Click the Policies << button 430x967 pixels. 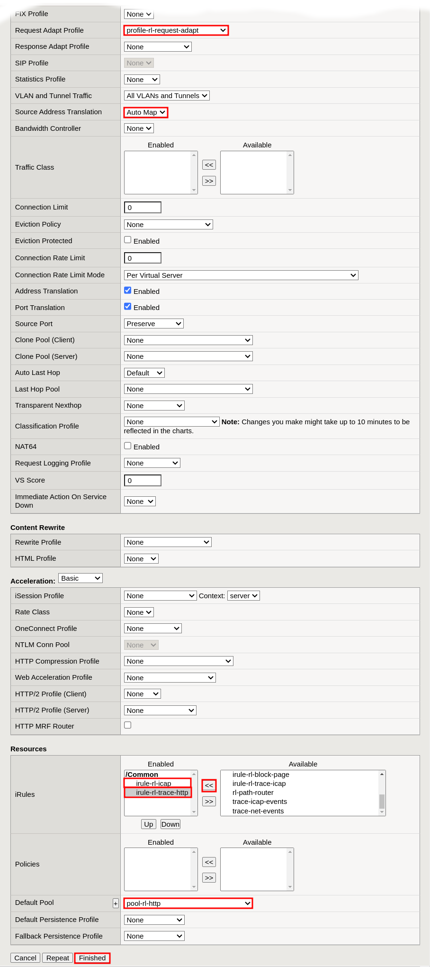209,862
